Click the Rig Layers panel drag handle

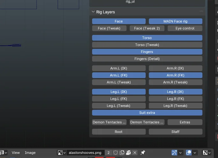coord(201,12)
